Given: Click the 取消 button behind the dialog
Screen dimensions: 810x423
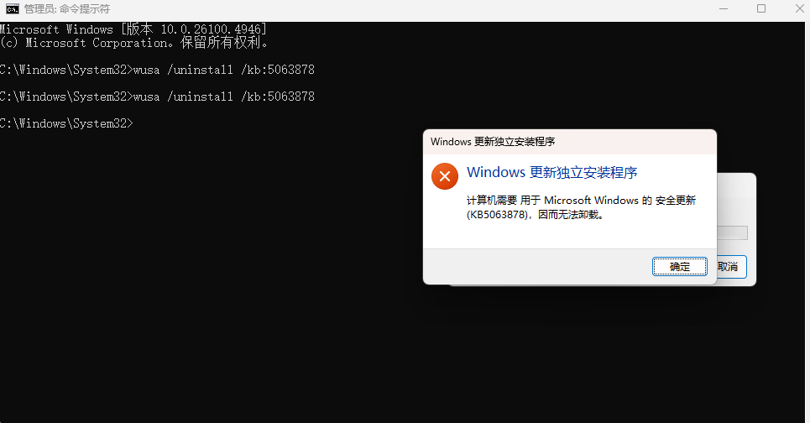Looking at the screenshot, I should pyautogui.click(x=731, y=267).
